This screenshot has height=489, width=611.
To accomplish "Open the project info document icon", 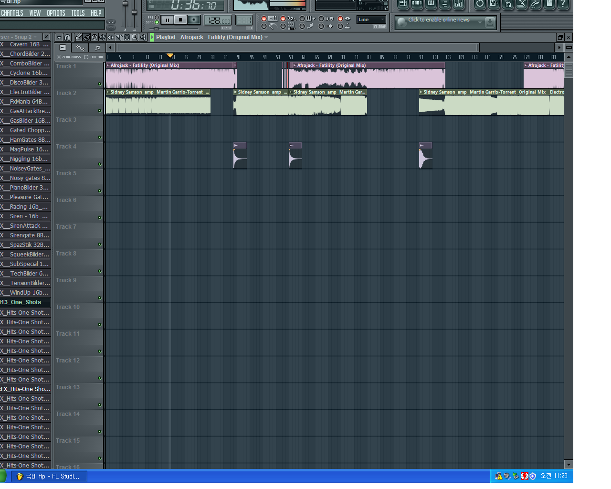I will point(549,3).
